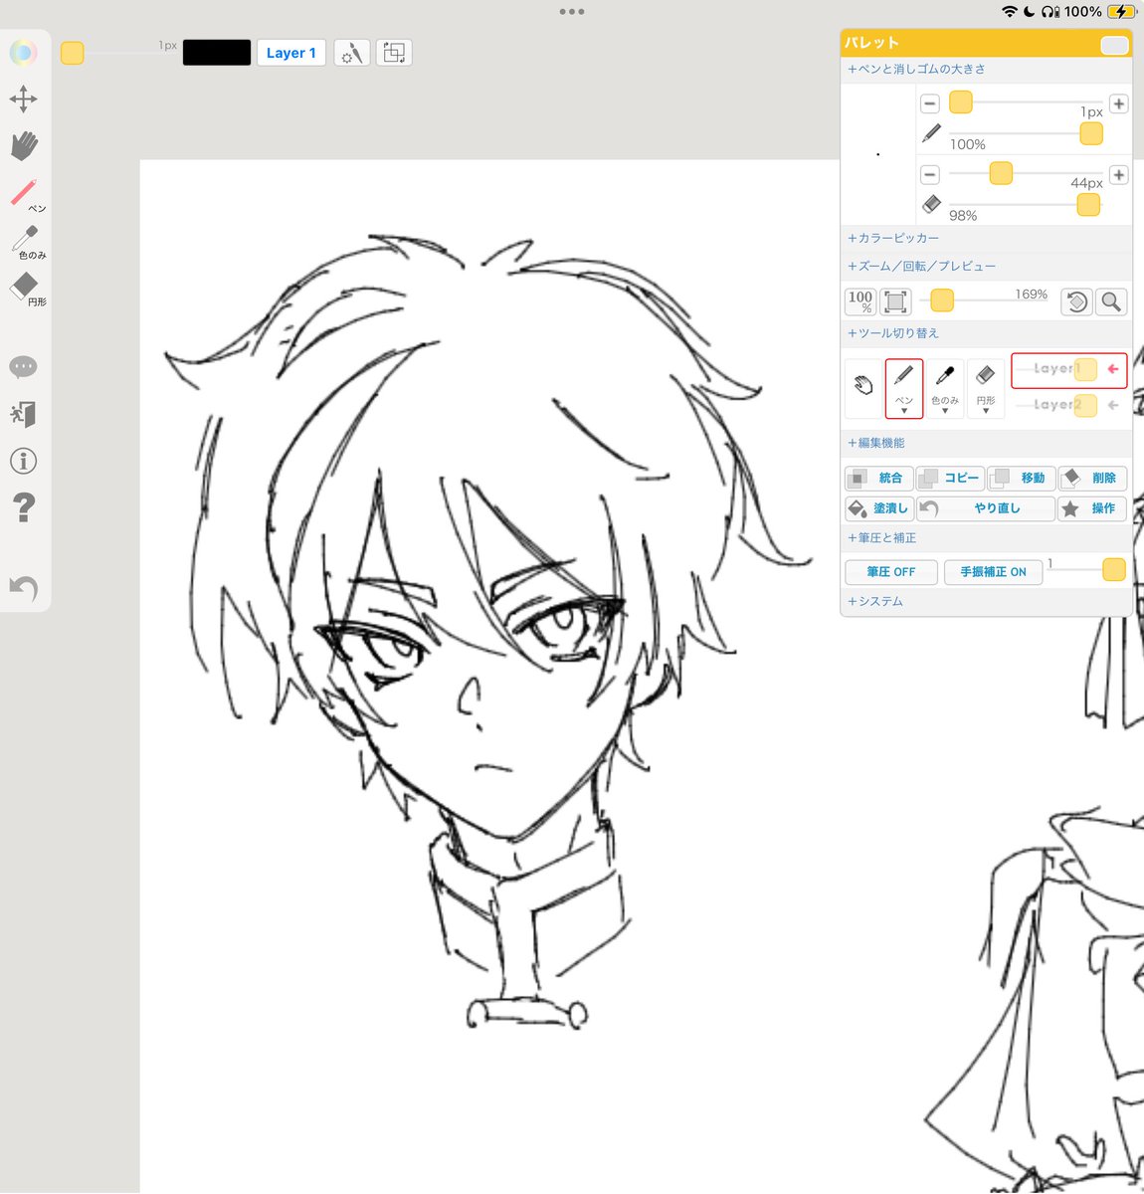Click the 統合 merge layers button
This screenshot has width=1144, height=1194.
(878, 478)
